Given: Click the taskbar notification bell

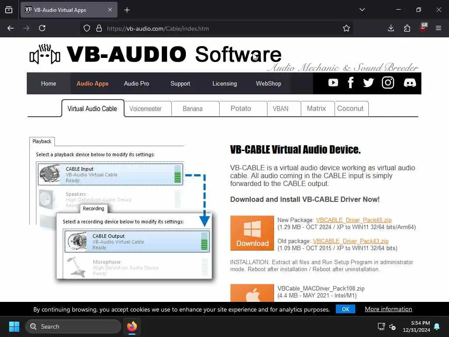Looking at the screenshot, I should coord(437,326).
